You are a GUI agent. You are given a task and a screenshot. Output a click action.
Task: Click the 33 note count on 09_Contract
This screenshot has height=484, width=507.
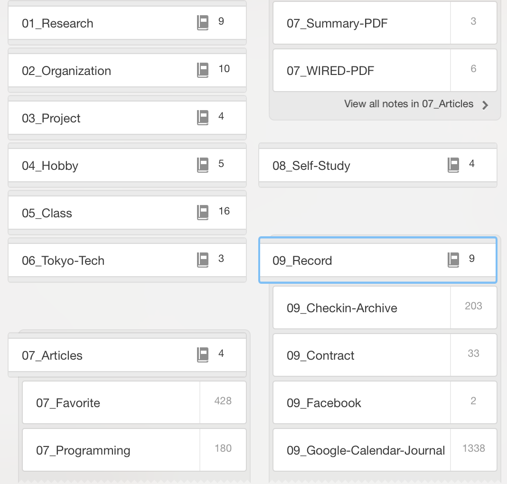473,353
